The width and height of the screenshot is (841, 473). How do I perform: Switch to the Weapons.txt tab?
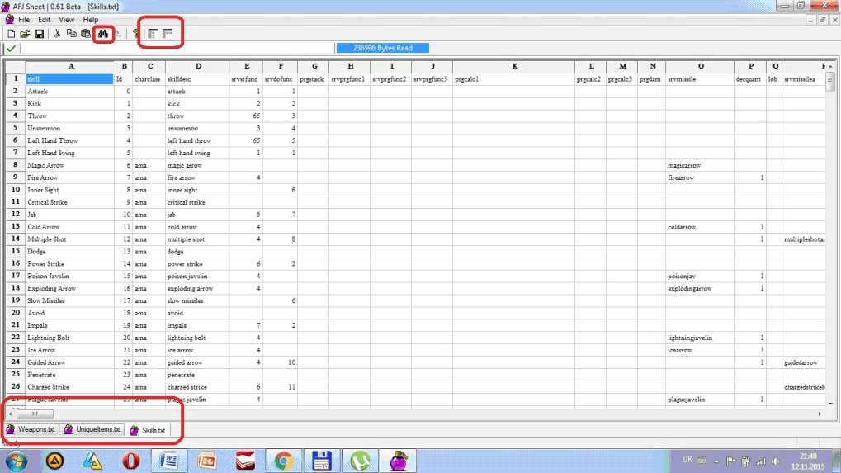pos(31,430)
